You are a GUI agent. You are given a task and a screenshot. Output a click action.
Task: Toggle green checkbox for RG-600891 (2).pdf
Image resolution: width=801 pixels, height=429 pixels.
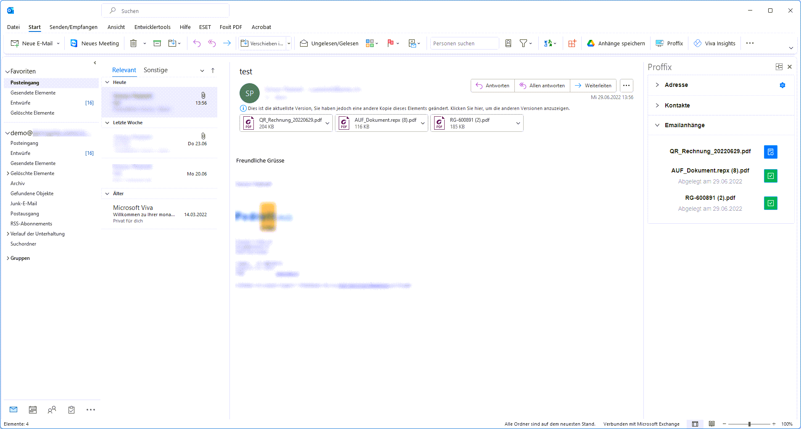[770, 203]
